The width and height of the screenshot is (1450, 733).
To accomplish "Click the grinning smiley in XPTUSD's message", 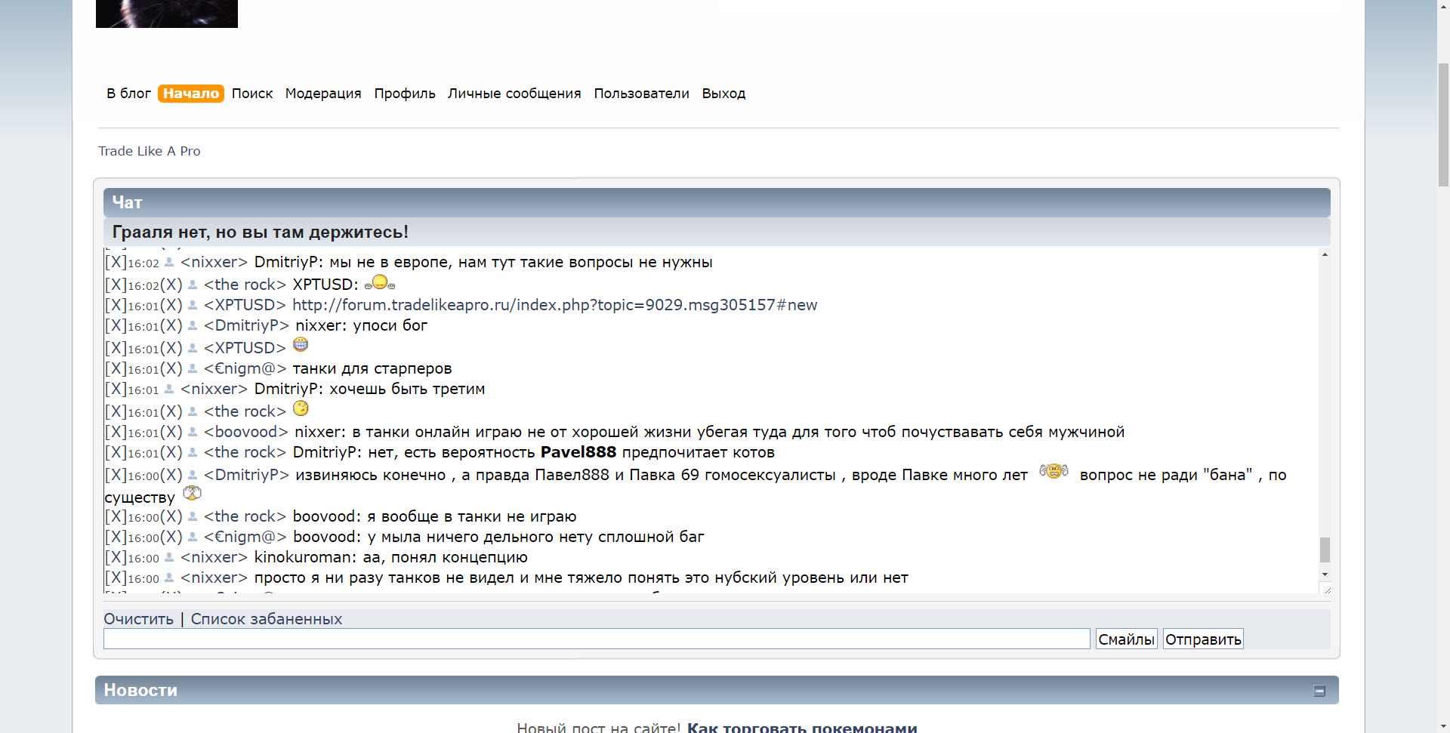I will coord(301,344).
